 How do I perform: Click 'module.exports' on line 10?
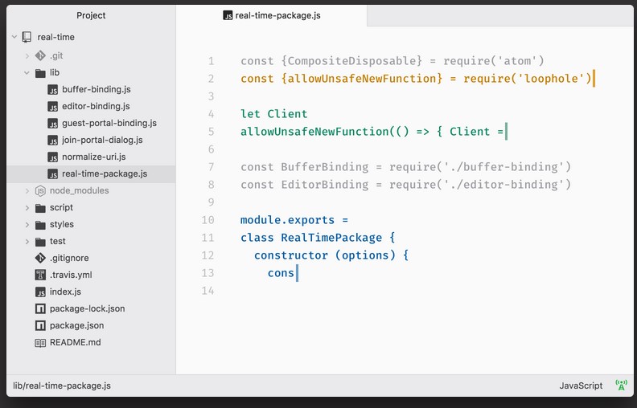click(287, 220)
